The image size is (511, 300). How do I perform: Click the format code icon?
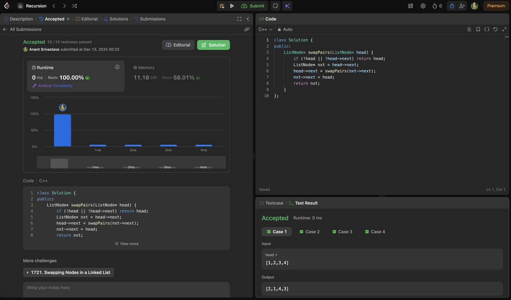pyautogui.click(x=469, y=29)
